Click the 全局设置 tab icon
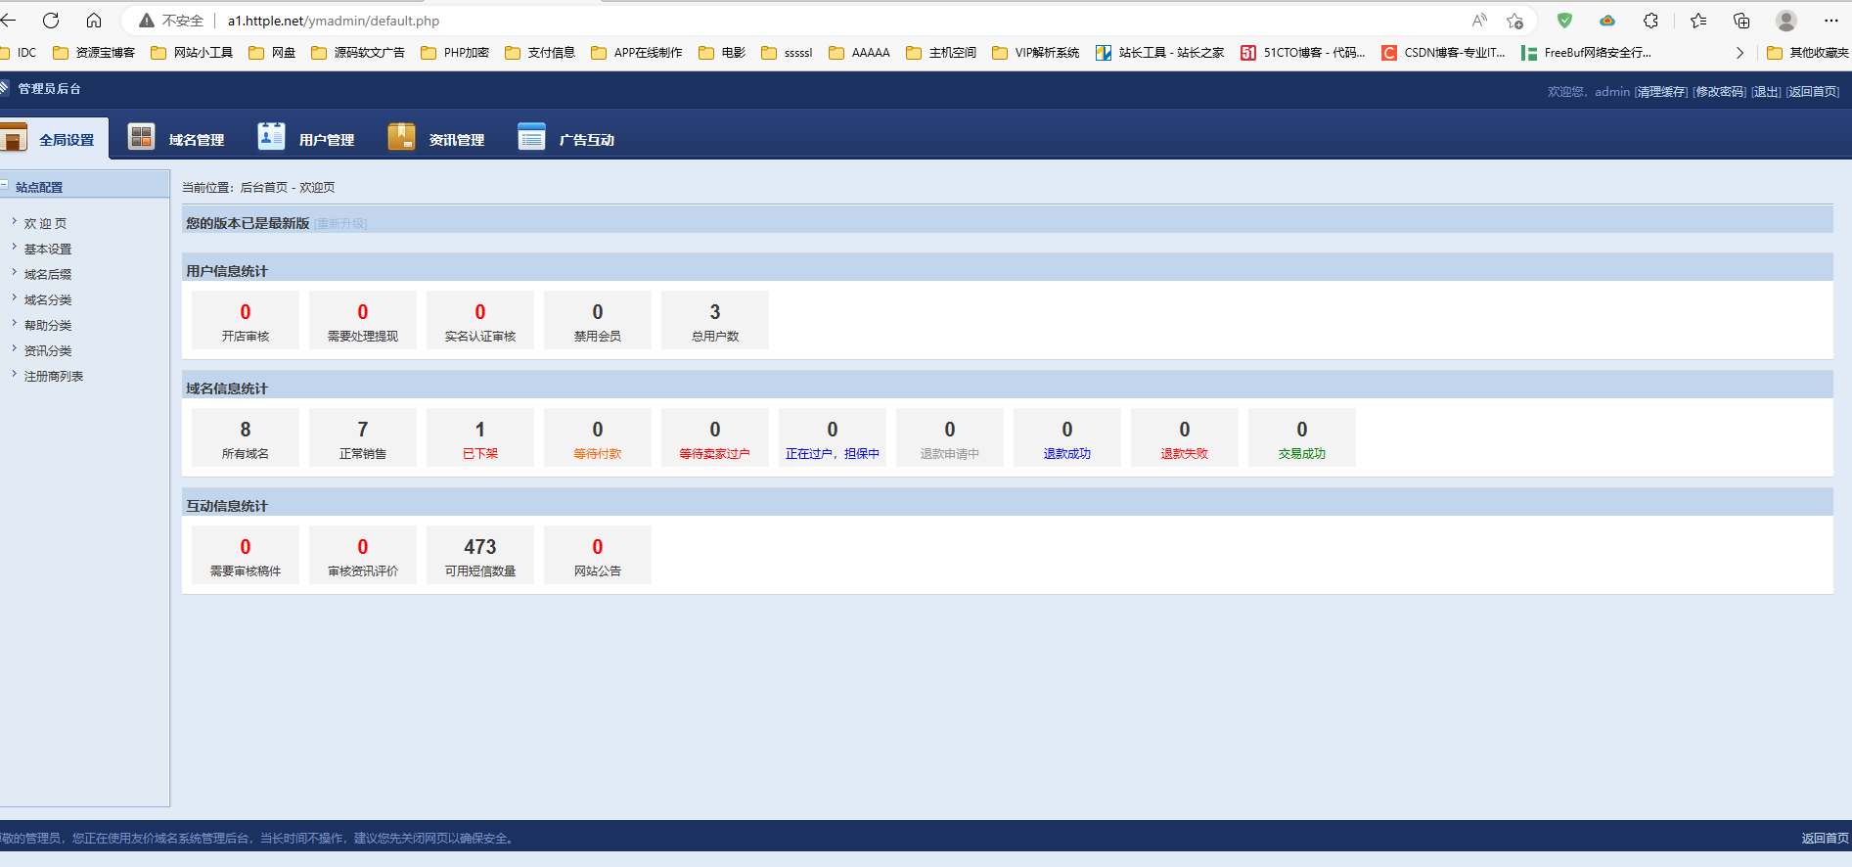The width and height of the screenshot is (1852, 867). pos(13,138)
